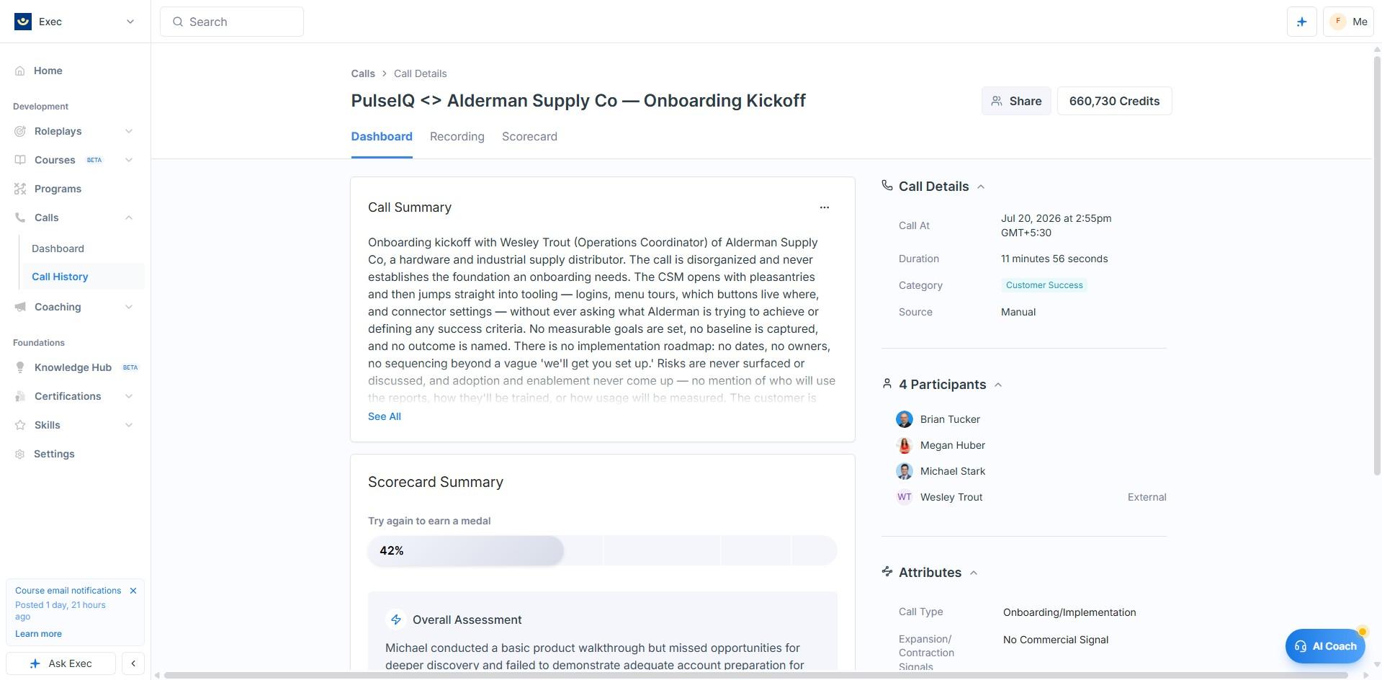Image resolution: width=1382 pixels, height=680 pixels.
Task: Click the Settings gear icon
Action: 20,454
